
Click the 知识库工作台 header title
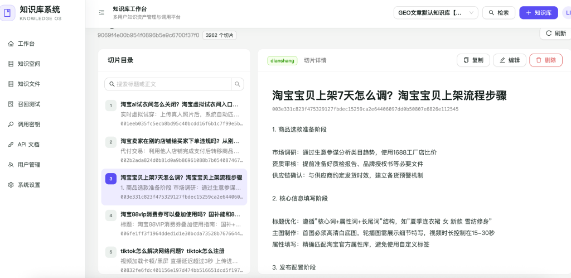[x=129, y=9]
